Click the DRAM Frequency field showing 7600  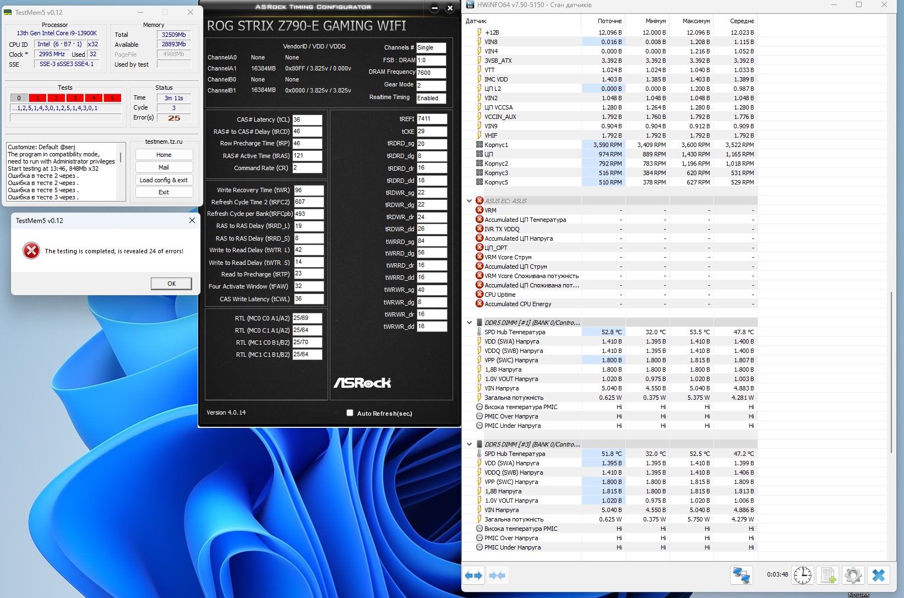click(x=431, y=73)
